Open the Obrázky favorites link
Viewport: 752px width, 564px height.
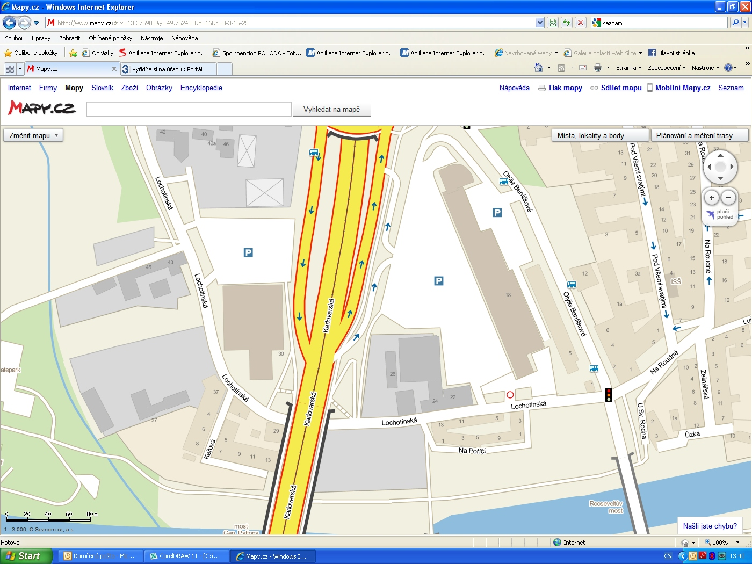coord(98,53)
